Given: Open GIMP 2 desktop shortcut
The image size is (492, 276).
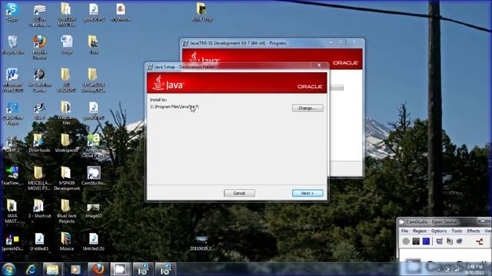Looking at the screenshot, I should [x=12, y=143].
